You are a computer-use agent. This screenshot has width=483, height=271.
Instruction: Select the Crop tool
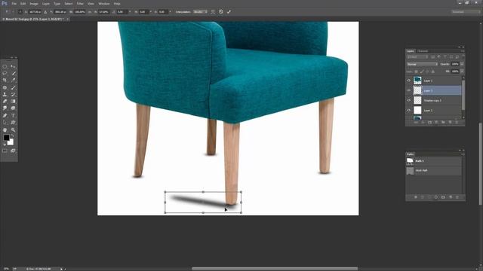click(x=5, y=80)
